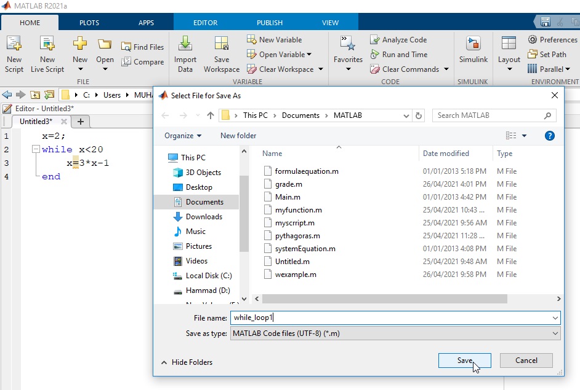Click the Cancel button
This screenshot has height=390, width=580.
[x=526, y=361]
